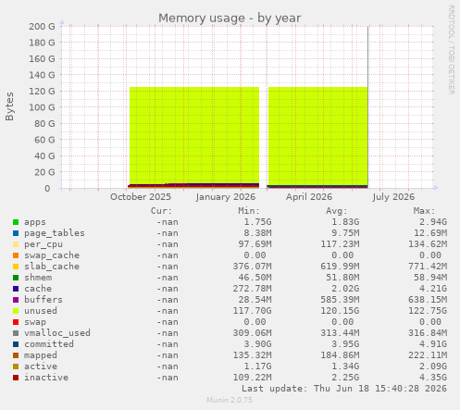Image resolution: width=460 pixels, height=410 pixels.
Task: Click the gray vmalloc_used legend swatch
Action: tap(16, 333)
